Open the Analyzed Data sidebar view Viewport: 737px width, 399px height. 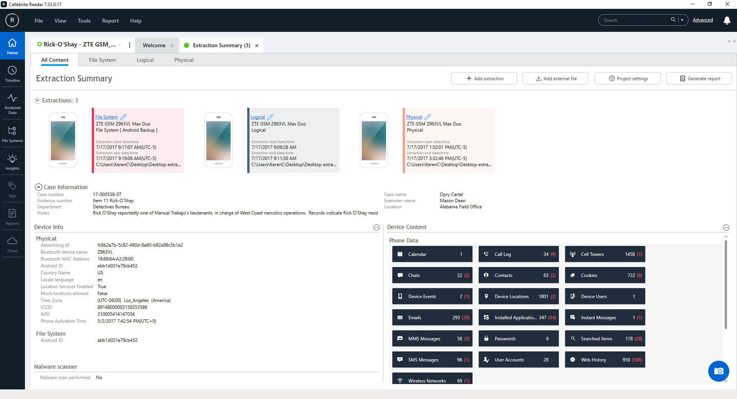12,104
